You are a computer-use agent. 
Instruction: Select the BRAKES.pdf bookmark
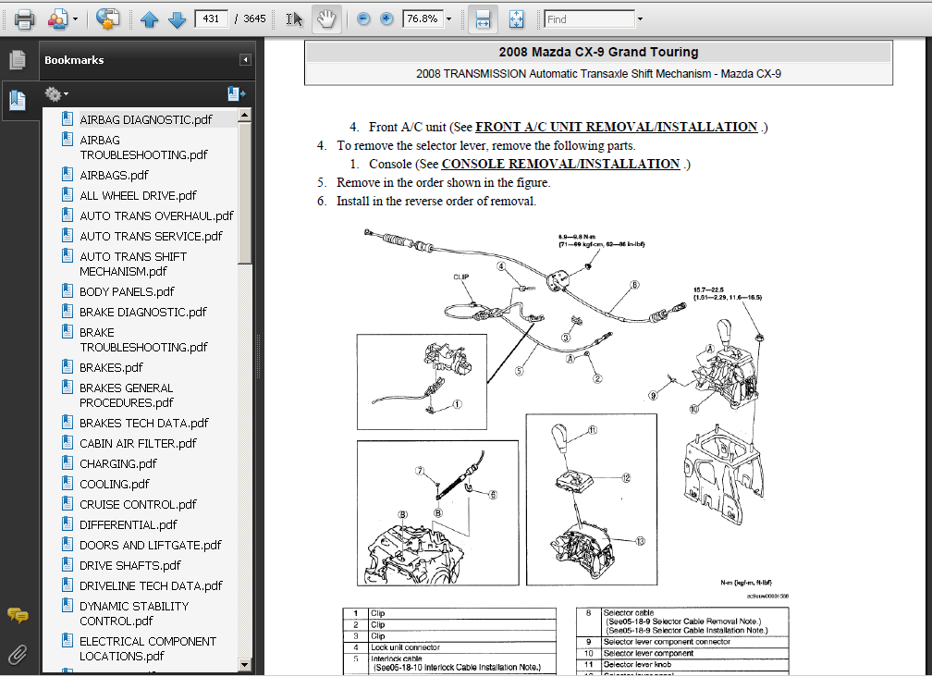click(x=111, y=368)
